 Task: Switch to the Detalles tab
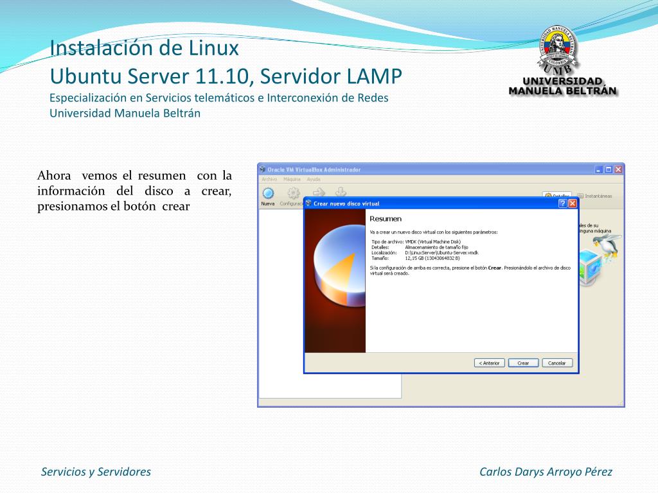click(x=557, y=195)
